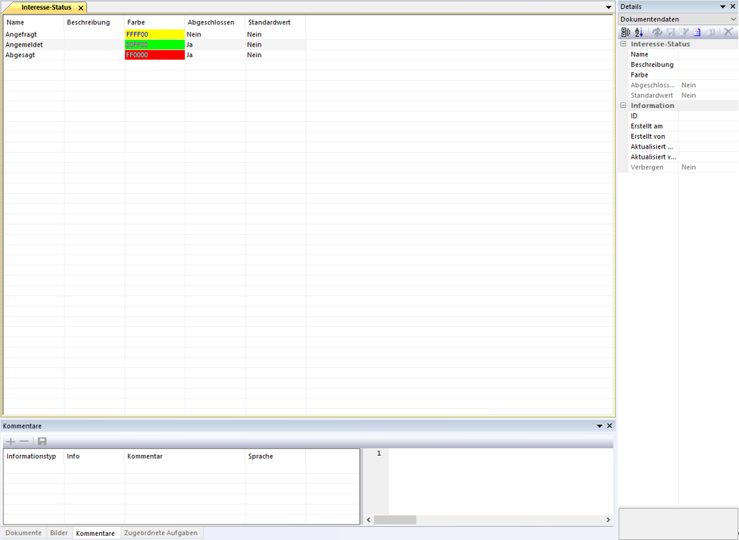This screenshot has height=540, width=739.
Task: Remove comment using the minus icon
Action: click(x=24, y=442)
